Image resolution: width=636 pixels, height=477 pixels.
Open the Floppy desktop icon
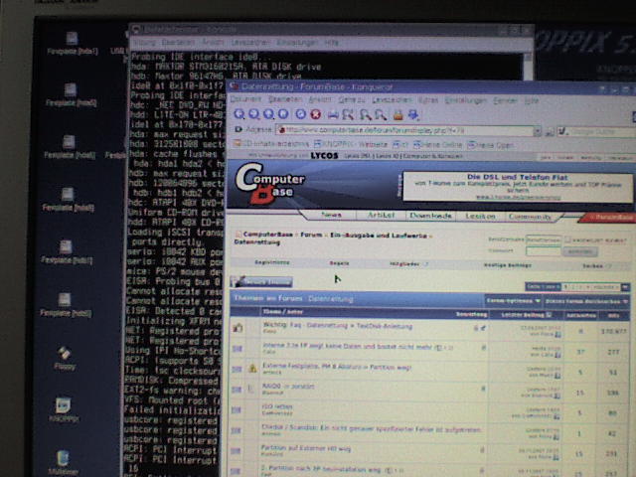pyautogui.click(x=65, y=359)
